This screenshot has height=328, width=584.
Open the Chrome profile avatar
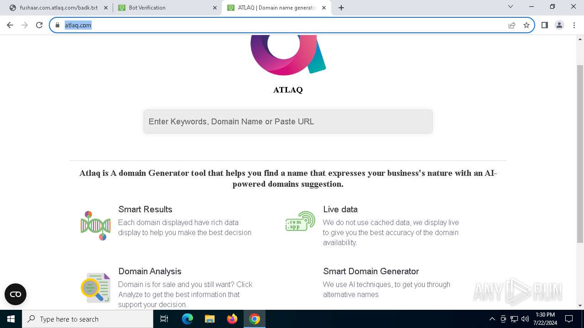pyautogui.click(x=559, y=25)
